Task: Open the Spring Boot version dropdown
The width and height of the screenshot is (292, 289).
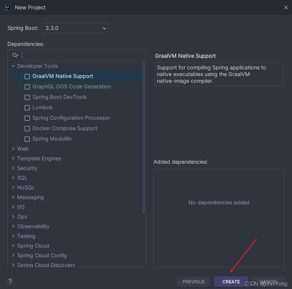Action: click(75, 28)
